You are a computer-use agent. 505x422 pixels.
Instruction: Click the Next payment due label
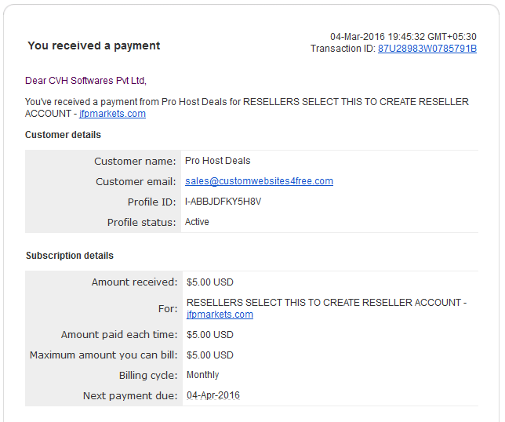130,395
